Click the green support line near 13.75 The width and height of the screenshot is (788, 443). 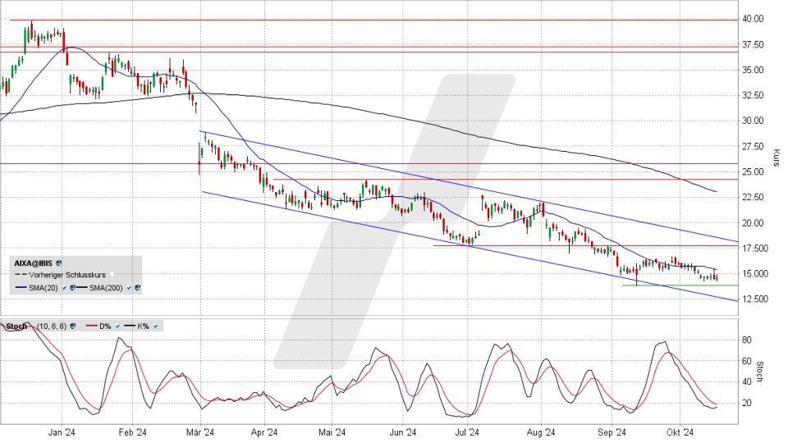(x=680, y=285)
